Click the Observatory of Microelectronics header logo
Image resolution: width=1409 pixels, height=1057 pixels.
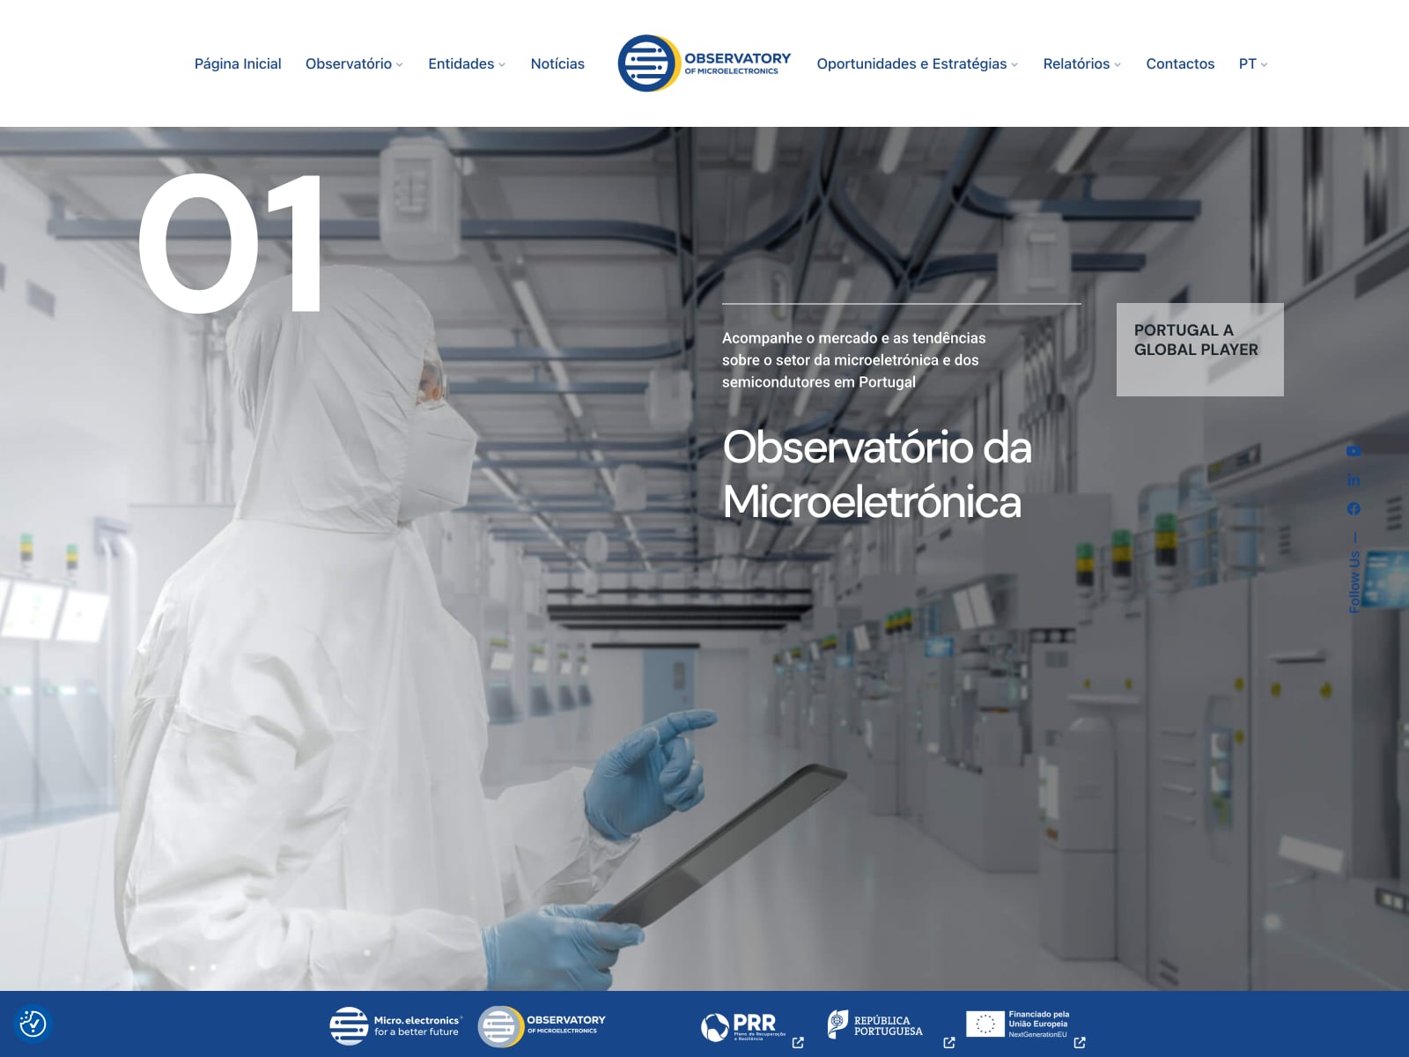pyautogui.click(x=704, y=63)
